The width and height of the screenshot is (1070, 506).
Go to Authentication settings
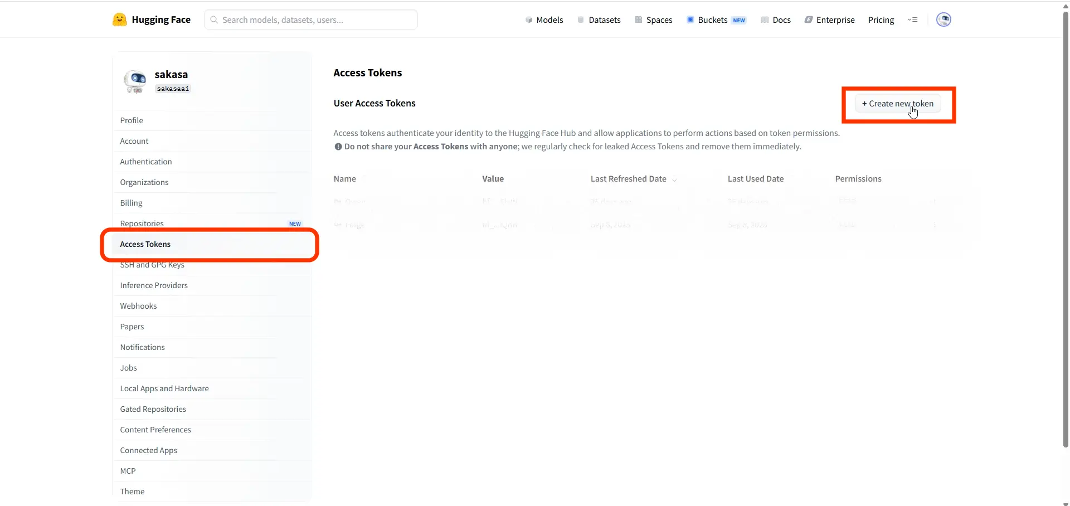pyautogui.click(x=212, y=162)
